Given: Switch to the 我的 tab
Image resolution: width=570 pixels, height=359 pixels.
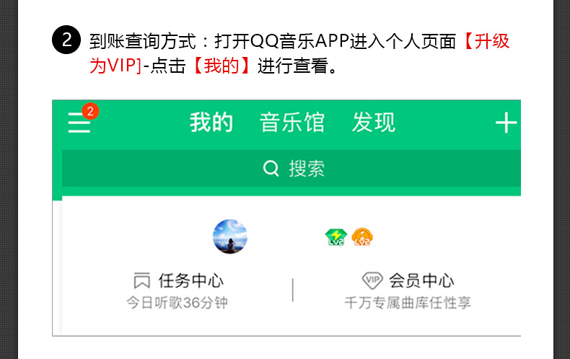Looking at the screenshot, I should pyautogui.click(x=211, y=122).
